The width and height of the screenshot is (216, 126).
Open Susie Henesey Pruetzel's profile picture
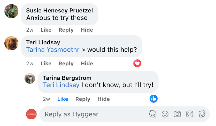[12, 11]
